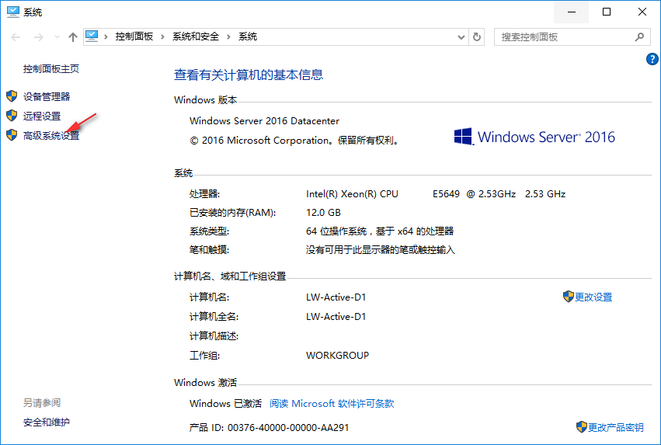Select the Windows 已激活 status text
The width and height of the screenshot is (661, 445).
225,403
